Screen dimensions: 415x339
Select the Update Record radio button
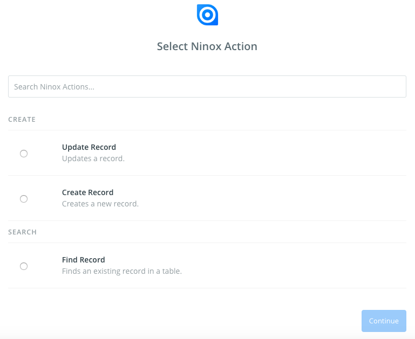tap(24, 154)
